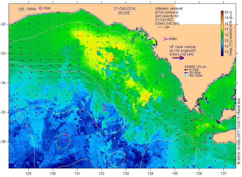Click the colorbar tick label 20

coord(226,12)
